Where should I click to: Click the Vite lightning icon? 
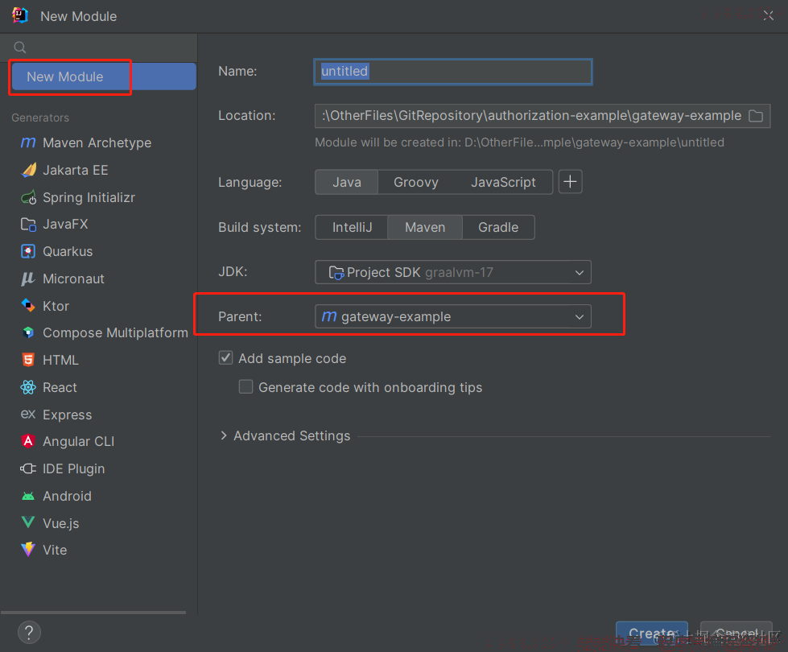[x=28, y=550]
